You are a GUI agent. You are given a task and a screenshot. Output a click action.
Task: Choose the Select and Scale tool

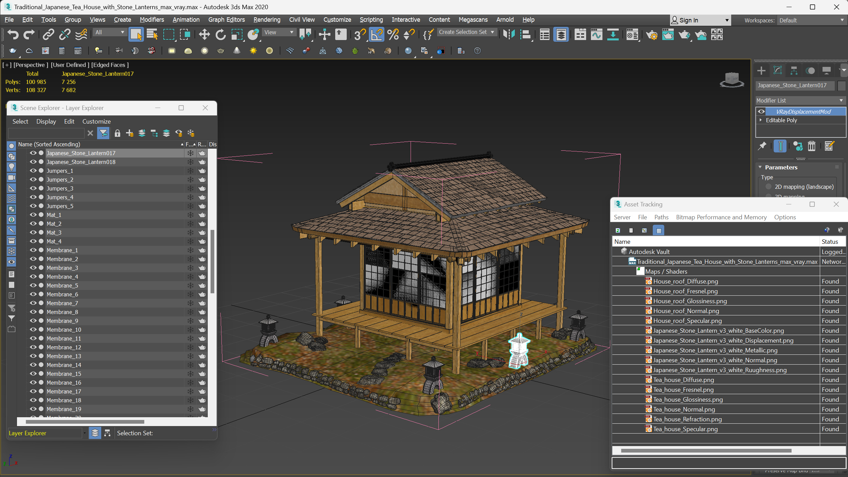coord(237,34)
